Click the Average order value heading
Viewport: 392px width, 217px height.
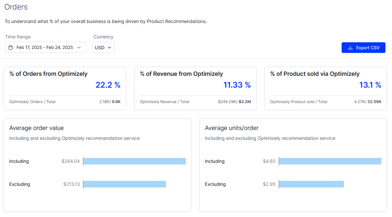(37, 128)
